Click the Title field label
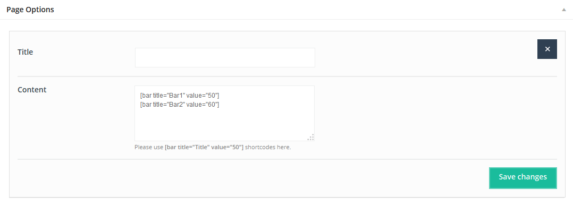Viewport: 573px width, 215px height. pos(26,52)
